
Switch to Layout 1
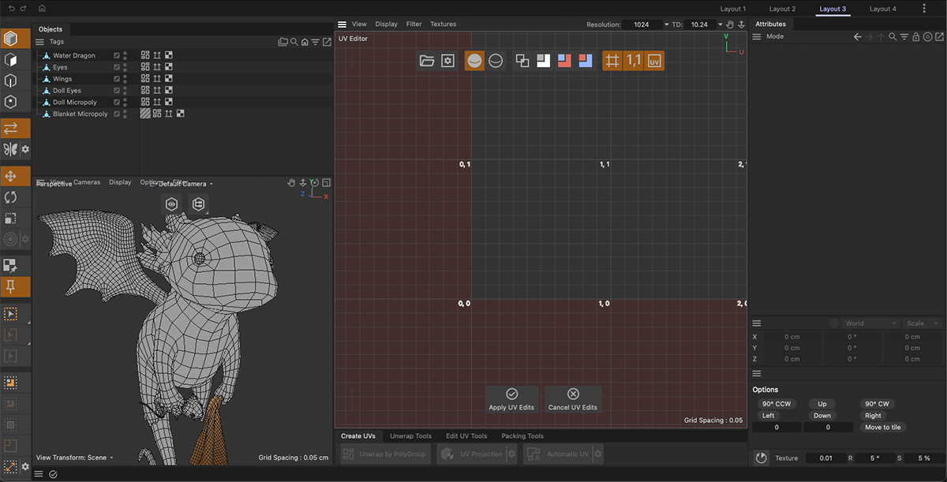[733, 9]
